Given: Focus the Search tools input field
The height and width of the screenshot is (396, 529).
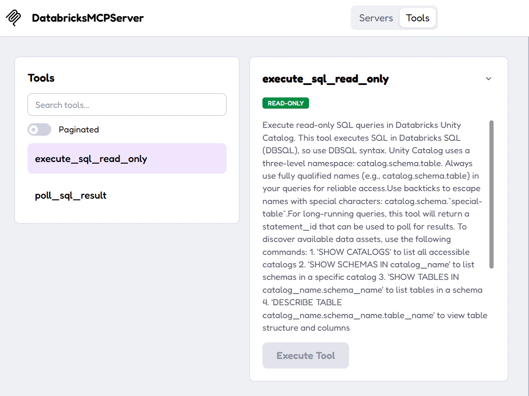Looking at the screenshot, I should pos(127,105).
